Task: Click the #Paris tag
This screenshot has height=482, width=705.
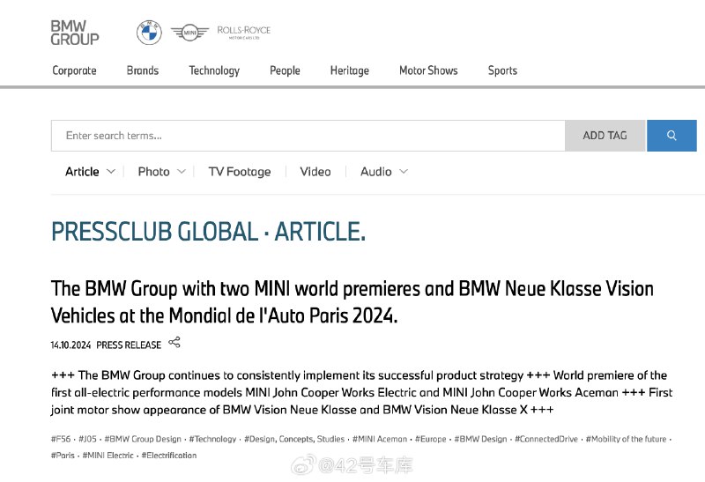Action: [x=63, y=455]
